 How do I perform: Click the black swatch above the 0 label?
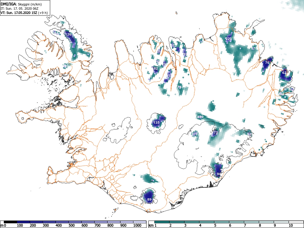[10, 222]
